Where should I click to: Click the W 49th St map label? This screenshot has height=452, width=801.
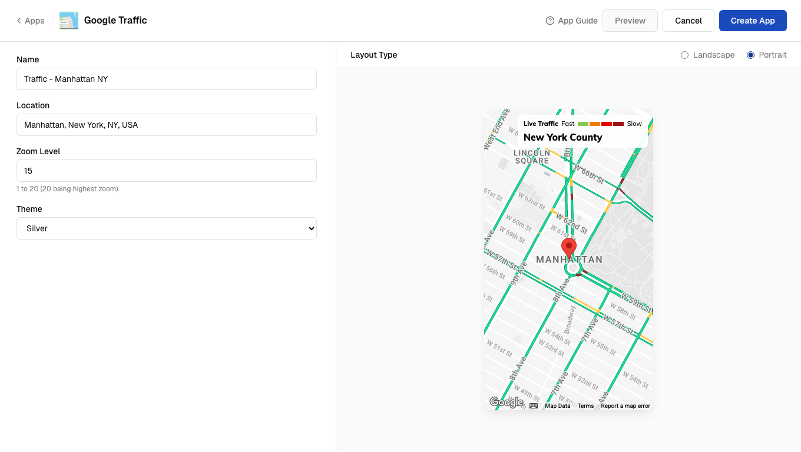tap(527, 392)
